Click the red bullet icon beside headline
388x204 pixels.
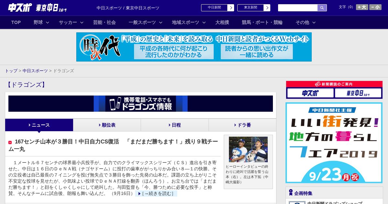[x=10, y=142]
